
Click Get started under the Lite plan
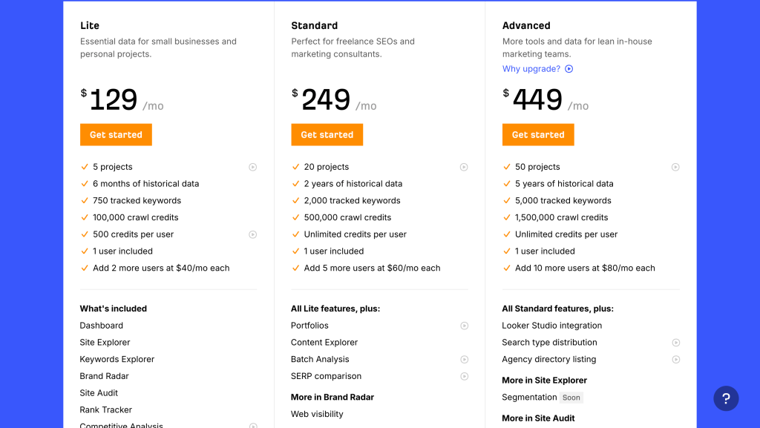116,134
